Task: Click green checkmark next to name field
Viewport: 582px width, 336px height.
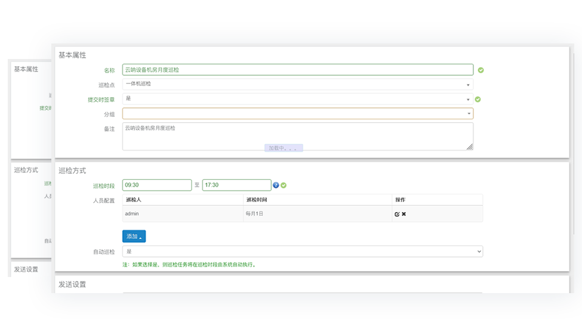Action: tap(481, 70)
